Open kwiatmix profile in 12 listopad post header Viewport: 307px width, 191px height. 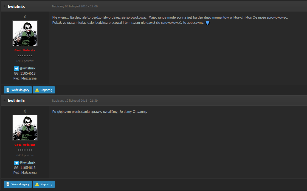16,101
